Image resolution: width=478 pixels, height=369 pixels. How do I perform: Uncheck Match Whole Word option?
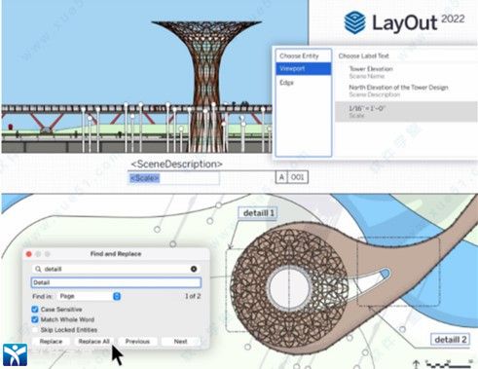pyautogui.click(x=35, y=319)
